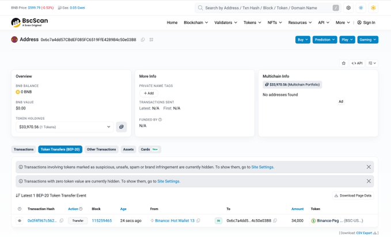The image size is (391, 237).
Task: Open the list view options dropdown
Action: (372, 63)
